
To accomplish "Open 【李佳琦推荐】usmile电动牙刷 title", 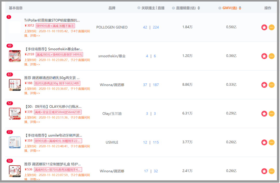I will pos(53,135).
